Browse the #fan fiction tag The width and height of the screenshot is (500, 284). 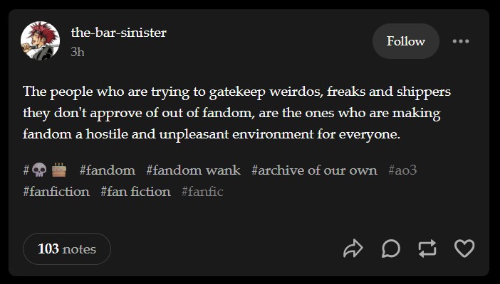[135, 192]
